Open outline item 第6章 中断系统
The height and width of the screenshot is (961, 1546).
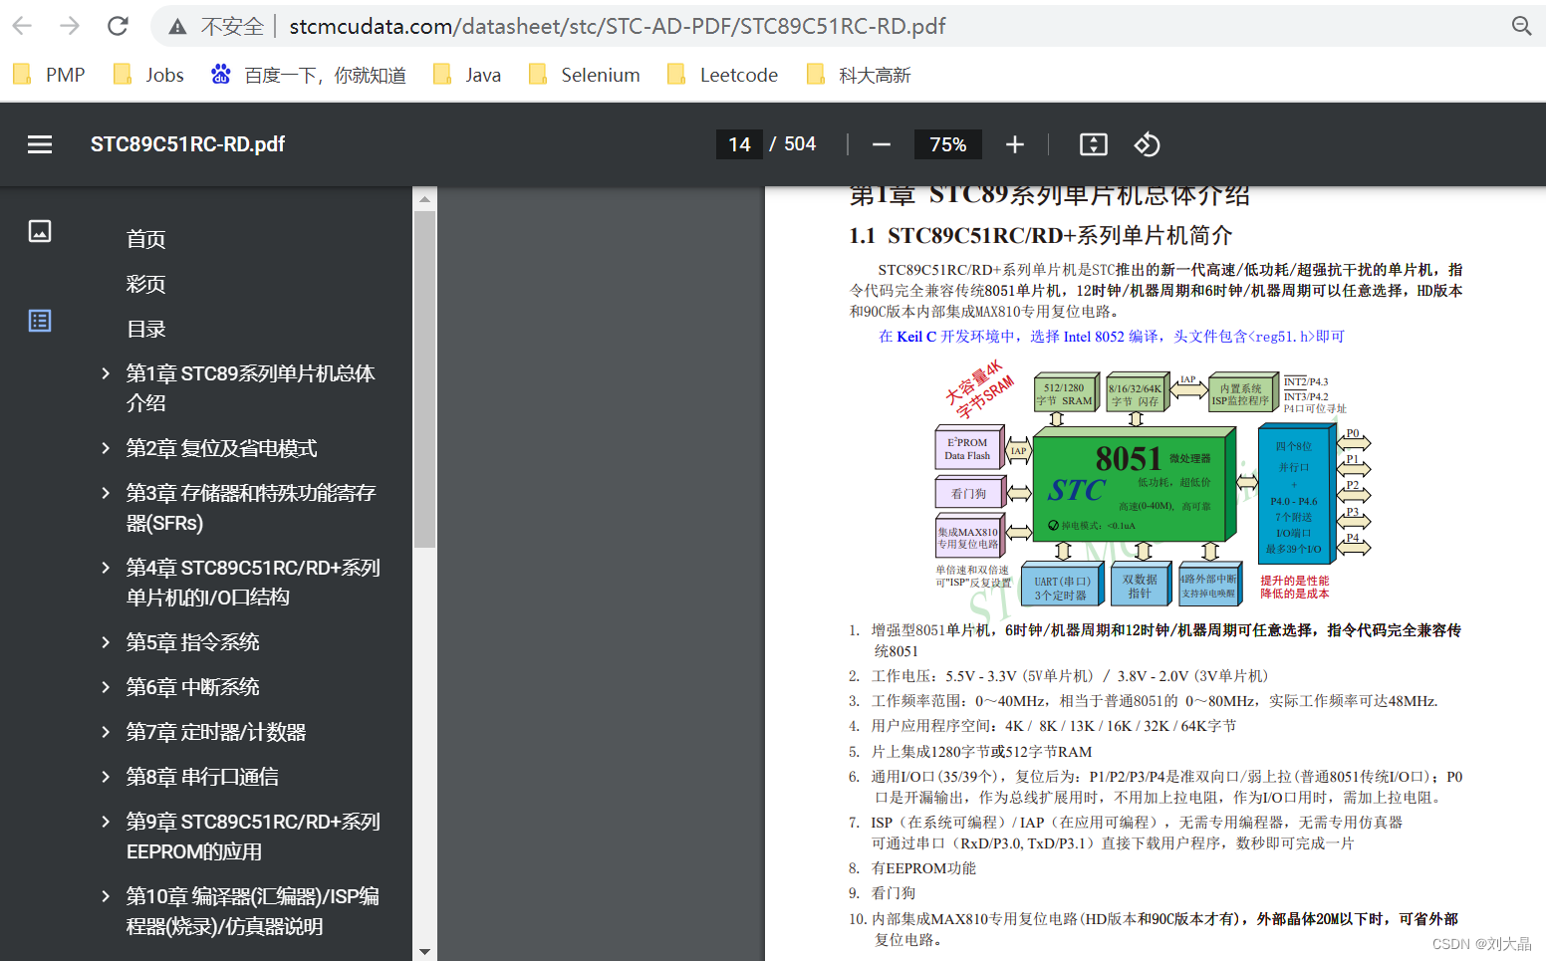(192, 687)
